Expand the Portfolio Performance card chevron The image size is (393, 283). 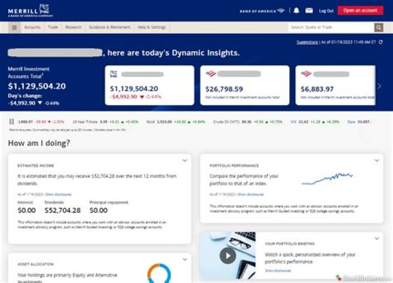coord(376,160)
